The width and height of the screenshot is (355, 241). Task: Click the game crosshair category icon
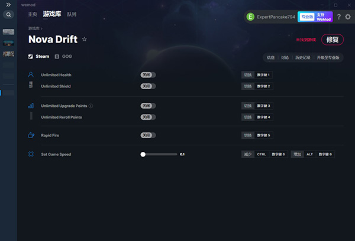coord(31,154)
